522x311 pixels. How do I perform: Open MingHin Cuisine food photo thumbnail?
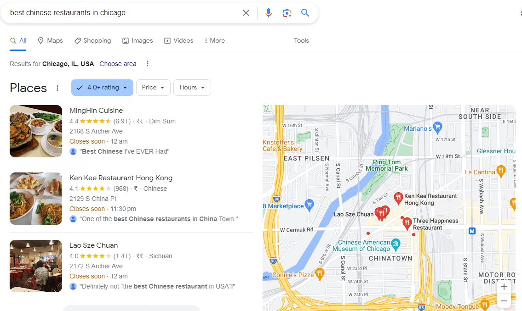(x=36, y=131)
